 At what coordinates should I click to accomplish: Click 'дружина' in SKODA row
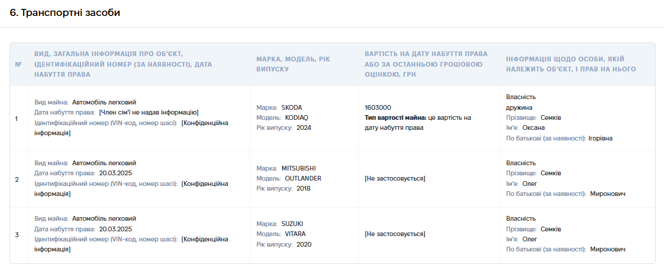click(x=519, y=107)
